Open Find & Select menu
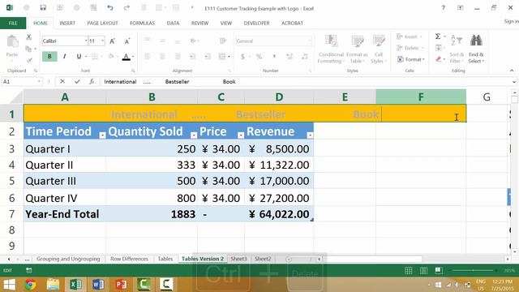519x292 pixels. pos(476,49)
